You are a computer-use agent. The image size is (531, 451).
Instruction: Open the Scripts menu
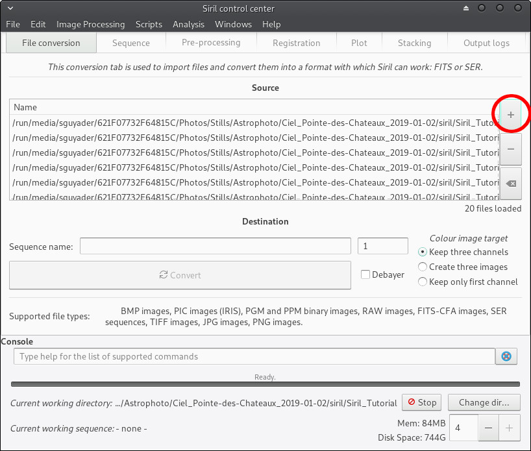[x=149, y=25]
